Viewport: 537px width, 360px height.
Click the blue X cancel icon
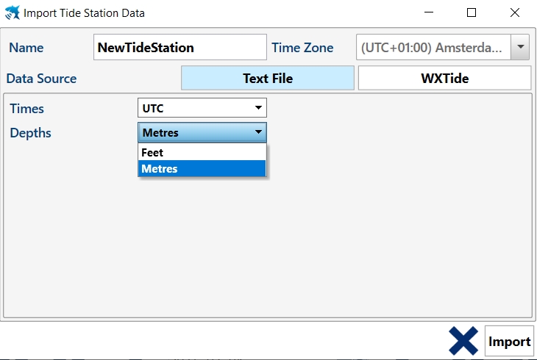(463, 341)
